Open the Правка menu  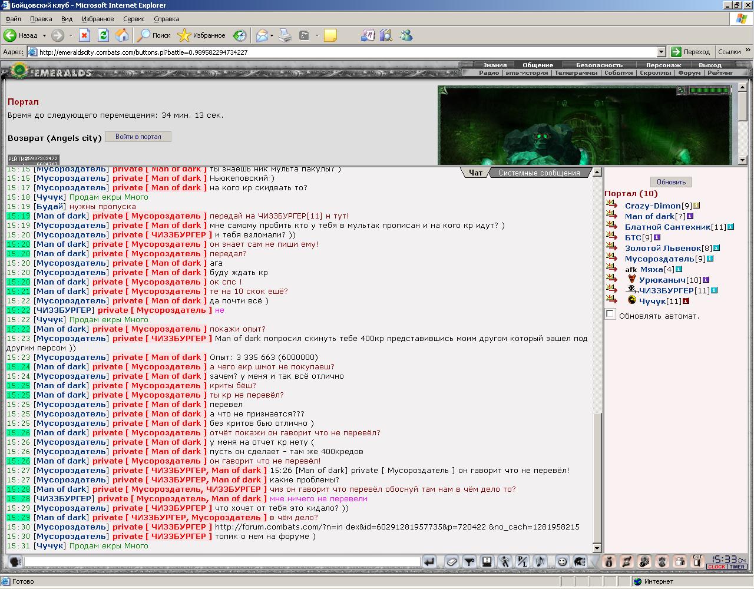(41, 19)
